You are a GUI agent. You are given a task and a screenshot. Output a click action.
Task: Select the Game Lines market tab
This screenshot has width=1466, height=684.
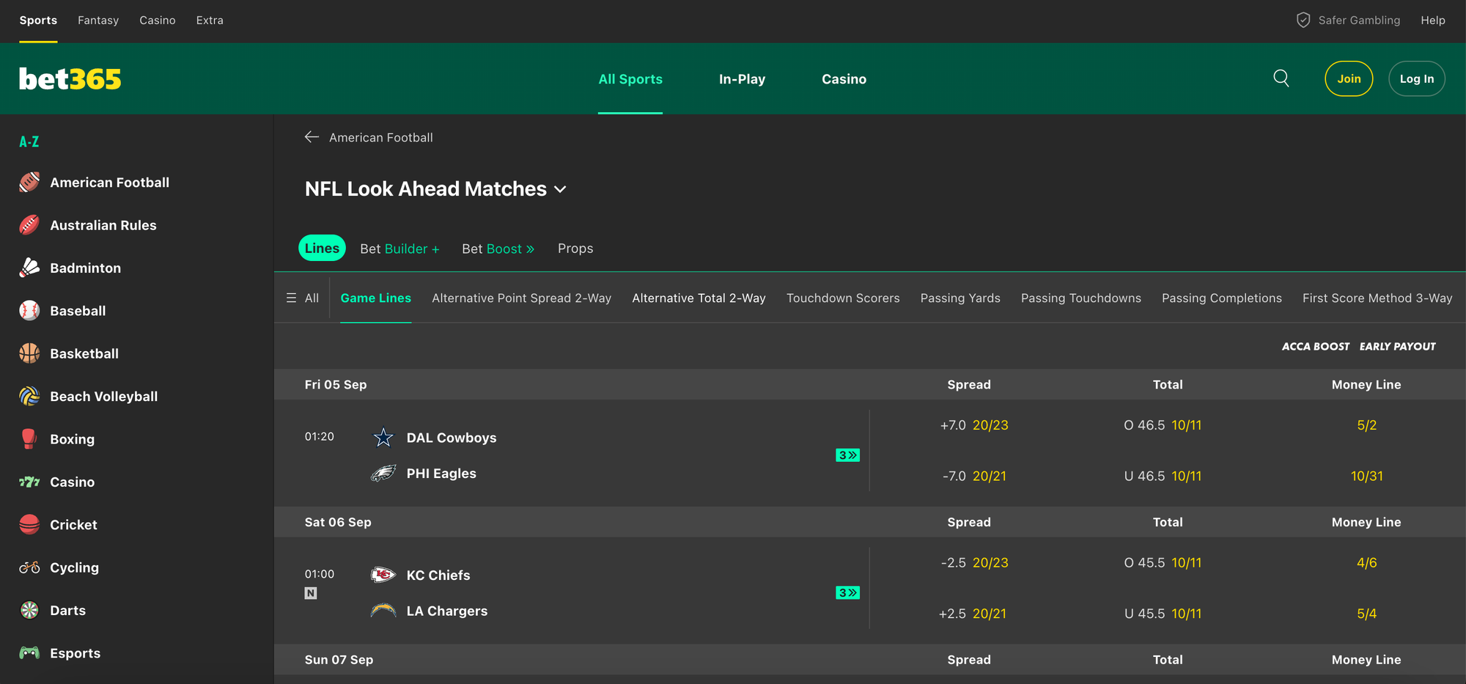click(x=376, y=298)
